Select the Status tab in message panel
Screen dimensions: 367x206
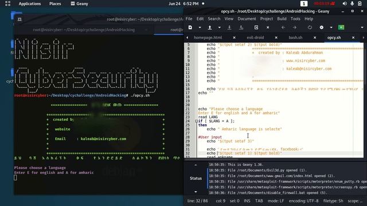(196, 179)
